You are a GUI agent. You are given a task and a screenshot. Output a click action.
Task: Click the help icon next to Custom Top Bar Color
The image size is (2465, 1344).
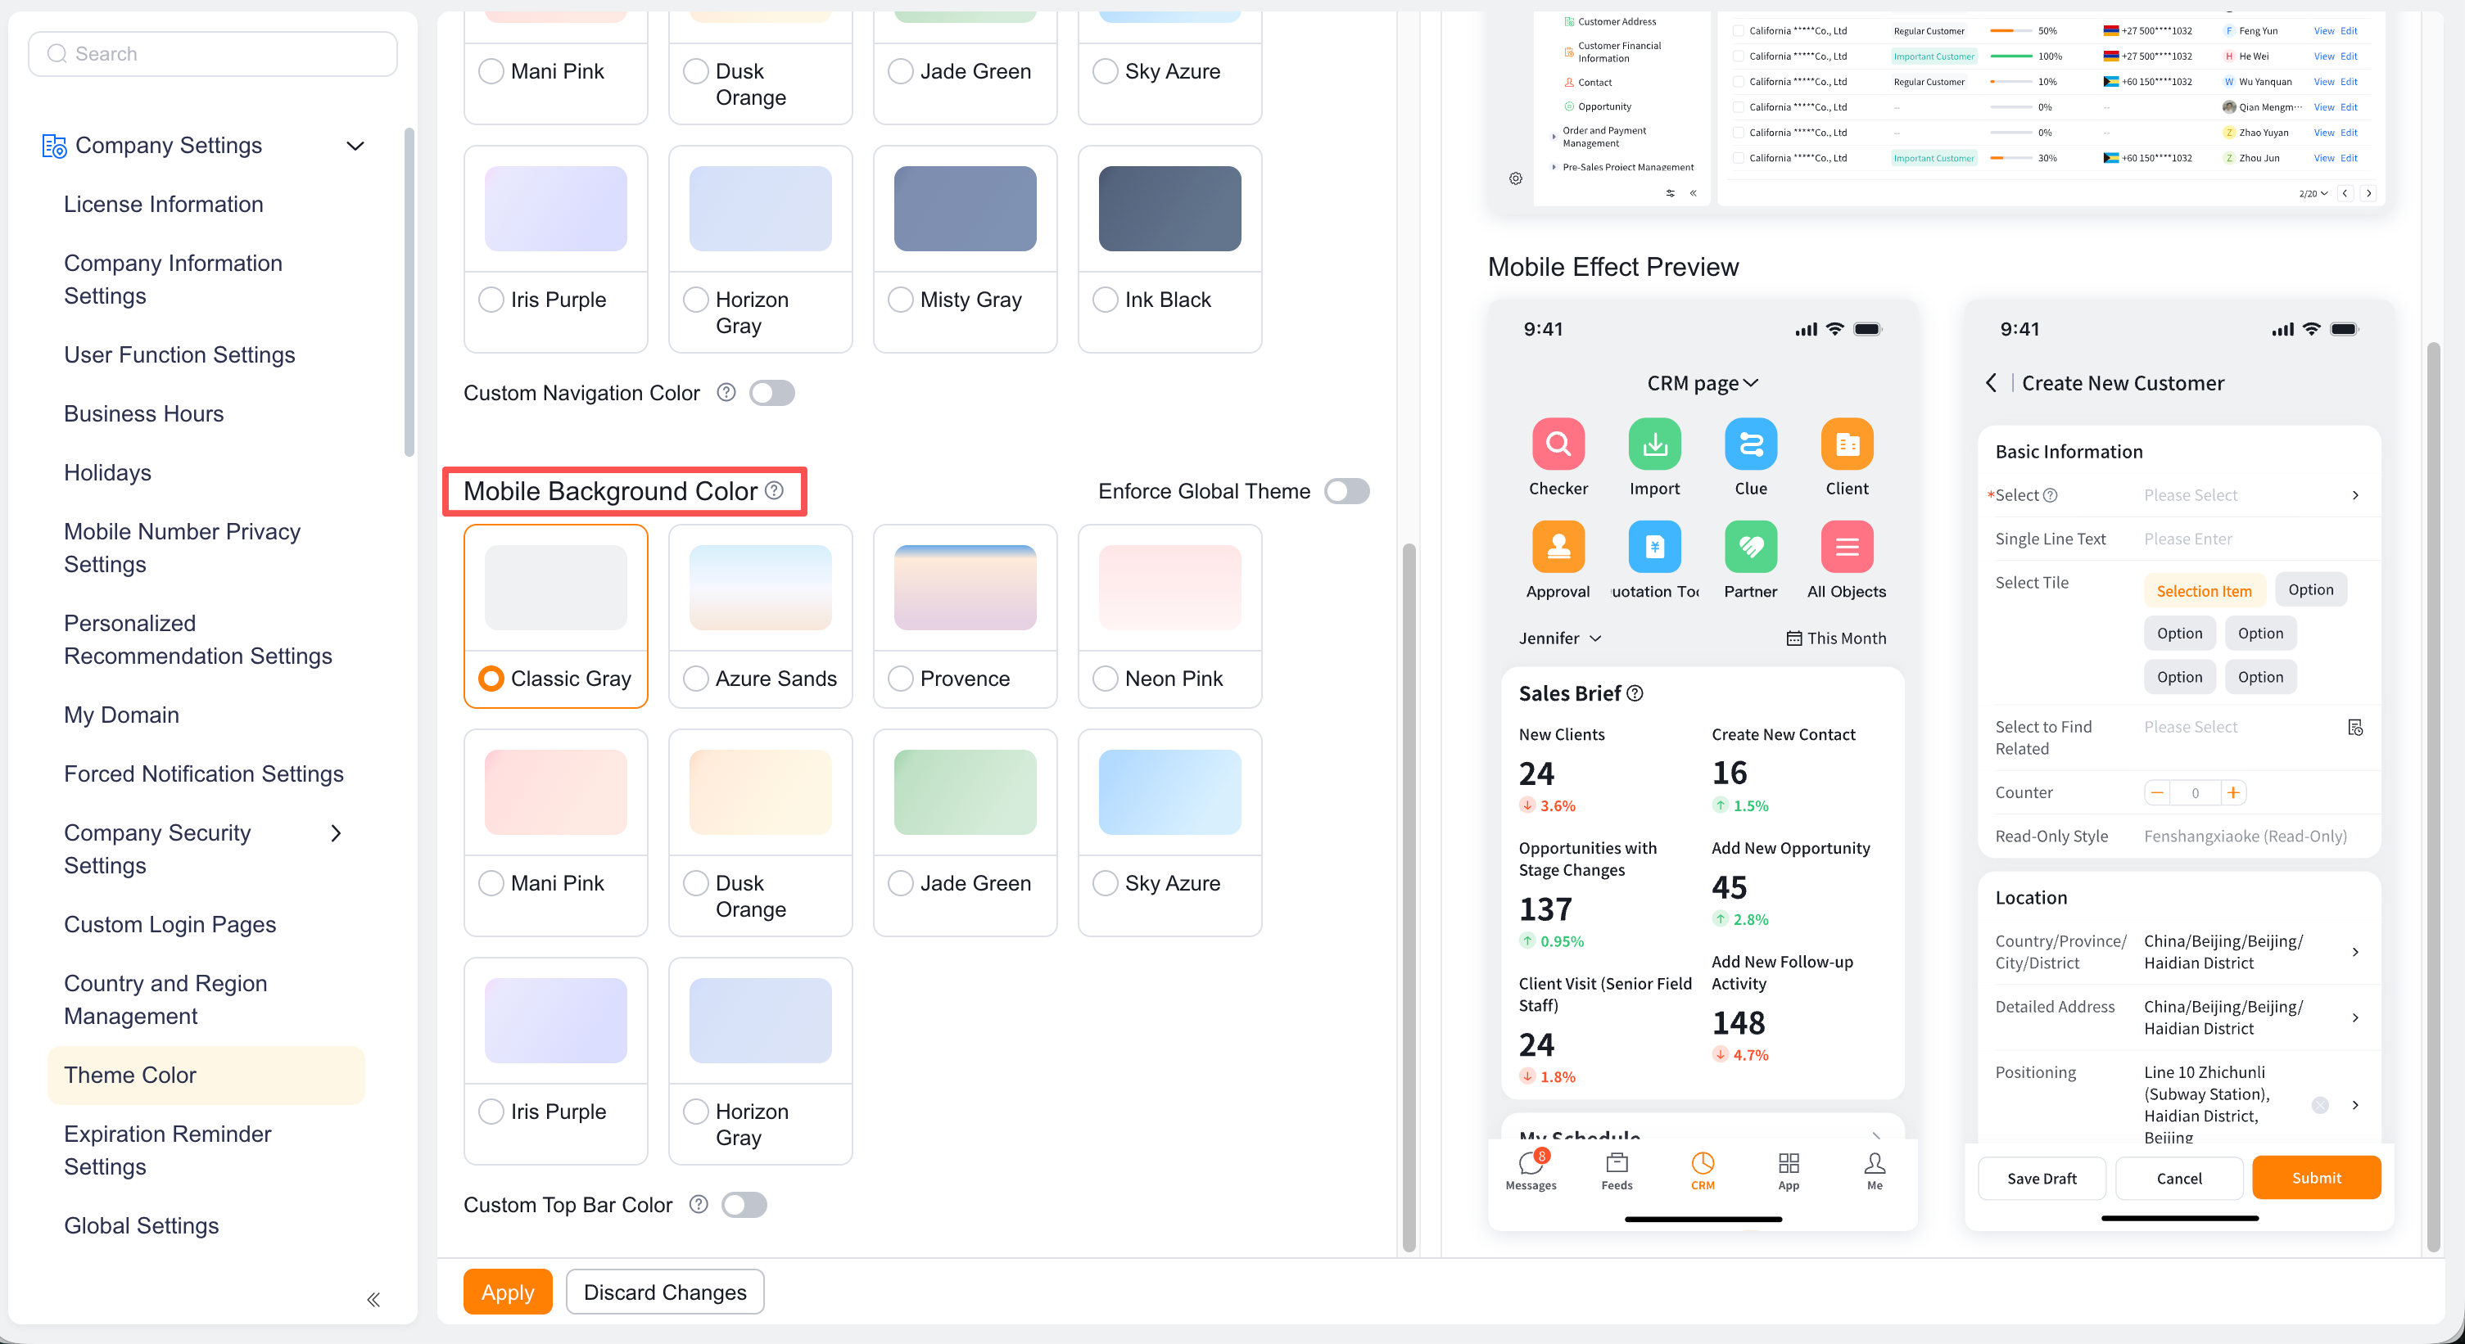(x=699, y=1204)
